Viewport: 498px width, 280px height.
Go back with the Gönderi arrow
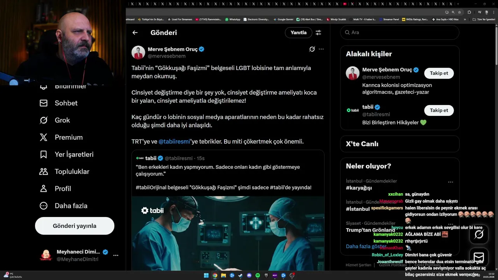(135, 33)
